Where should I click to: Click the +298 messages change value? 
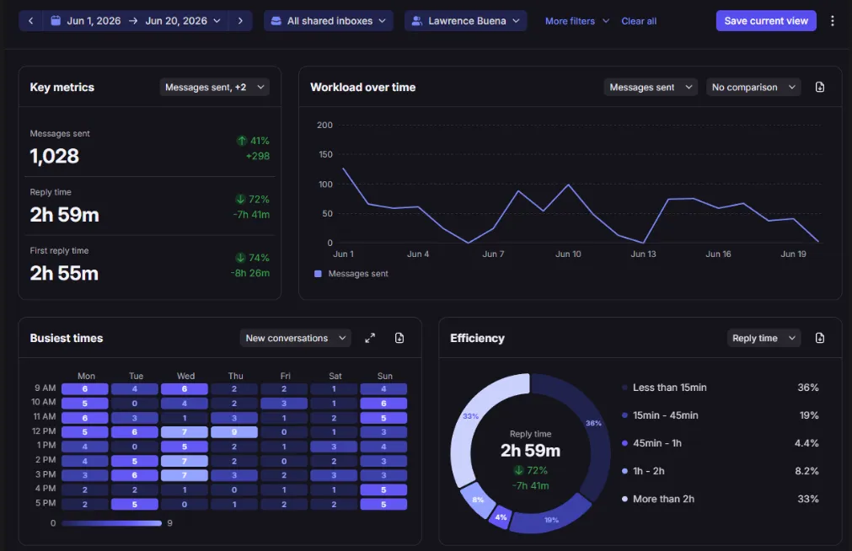click(258, 156)
